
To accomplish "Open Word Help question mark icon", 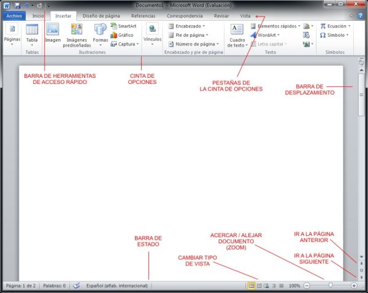I will click(x=361, y=16).
